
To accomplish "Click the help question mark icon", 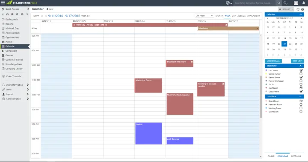I will pos(302,9).
